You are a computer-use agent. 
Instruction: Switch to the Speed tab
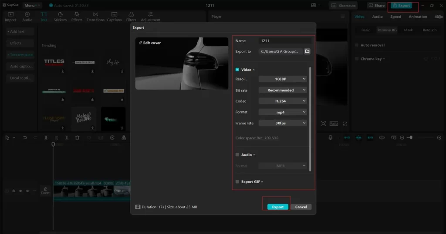click(x=395, y=17)
